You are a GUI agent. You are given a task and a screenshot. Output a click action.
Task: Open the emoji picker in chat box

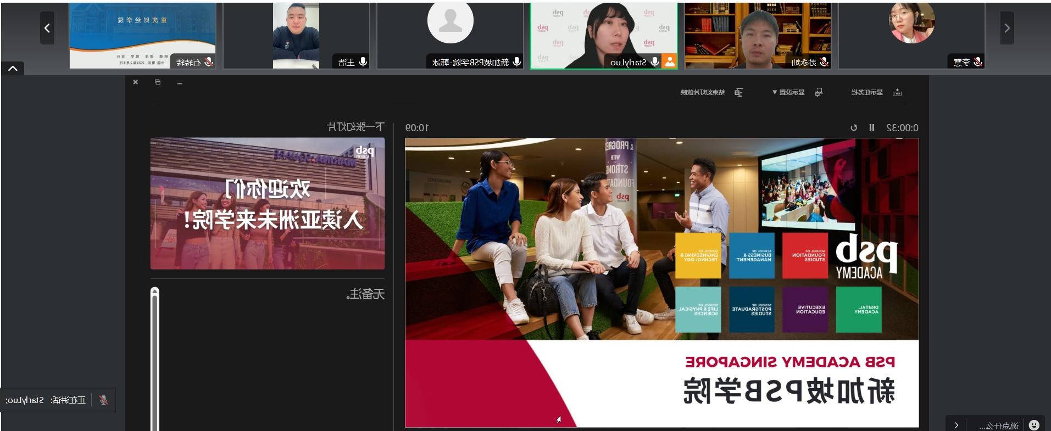[x=1034, y=425]
